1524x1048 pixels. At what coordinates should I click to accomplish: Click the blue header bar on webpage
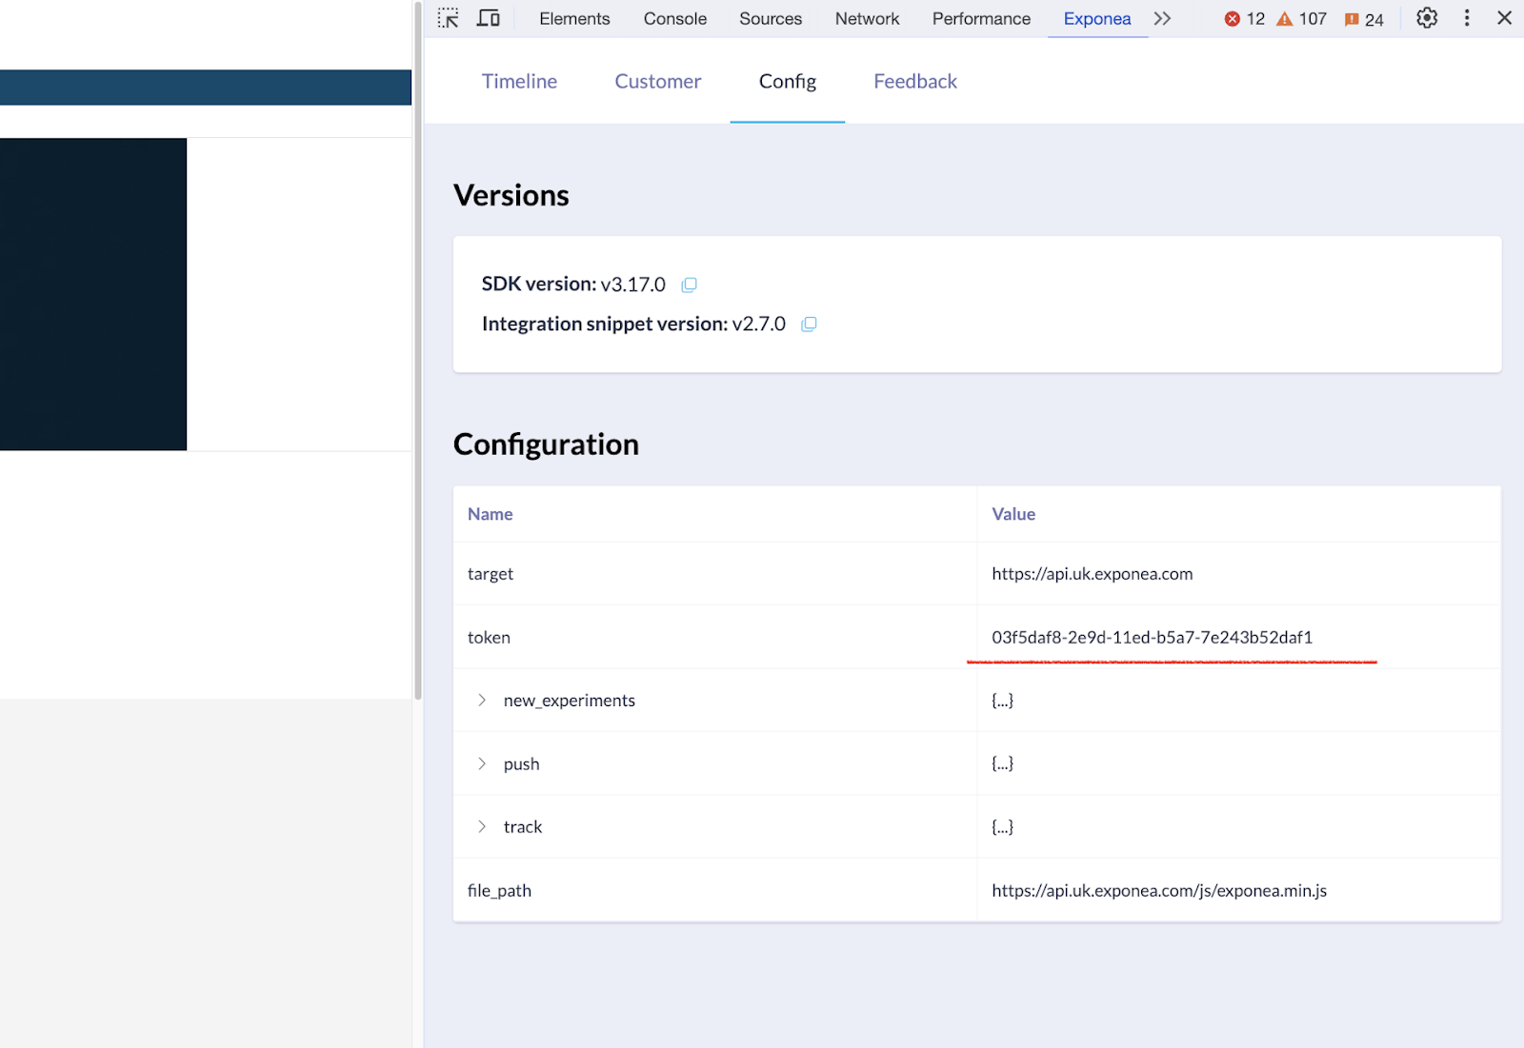coord(206,88)
